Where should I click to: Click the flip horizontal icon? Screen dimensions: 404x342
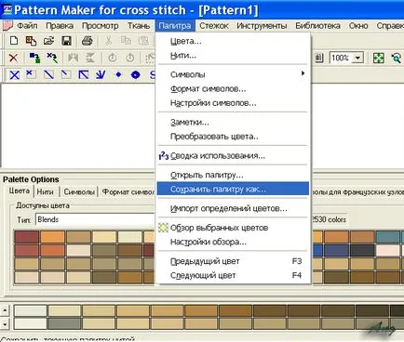click(73, 58)
